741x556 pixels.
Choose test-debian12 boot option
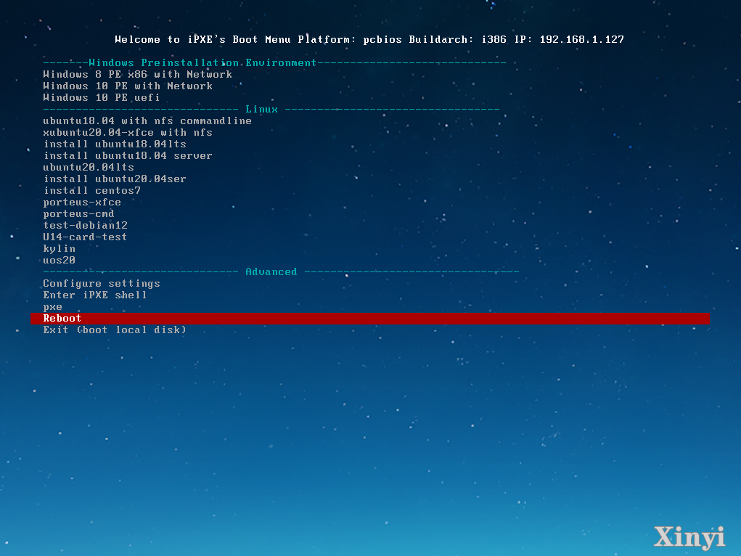[85, 225]
